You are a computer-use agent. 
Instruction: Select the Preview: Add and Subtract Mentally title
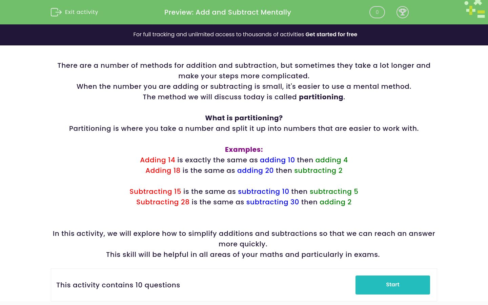(x=227, y=12)
